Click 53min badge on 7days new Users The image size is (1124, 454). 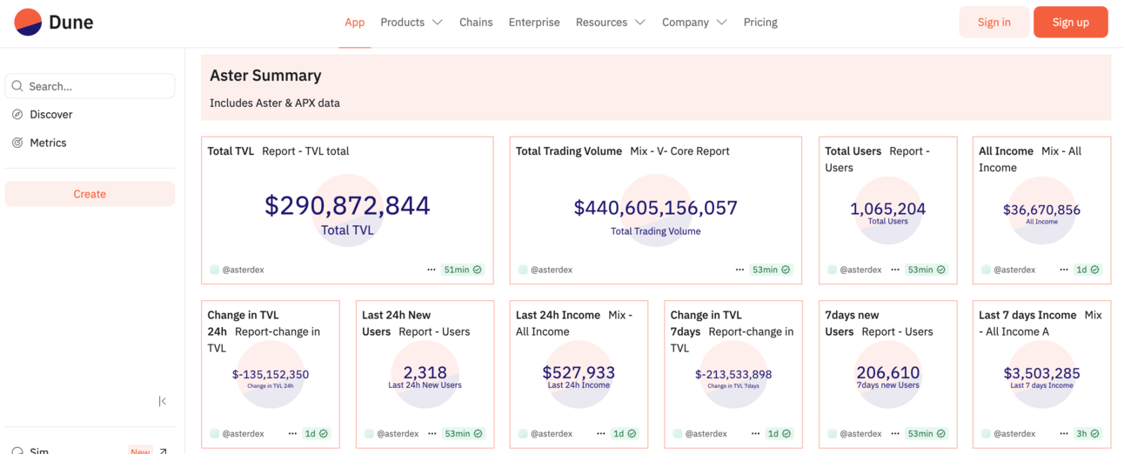pos(927,433)
